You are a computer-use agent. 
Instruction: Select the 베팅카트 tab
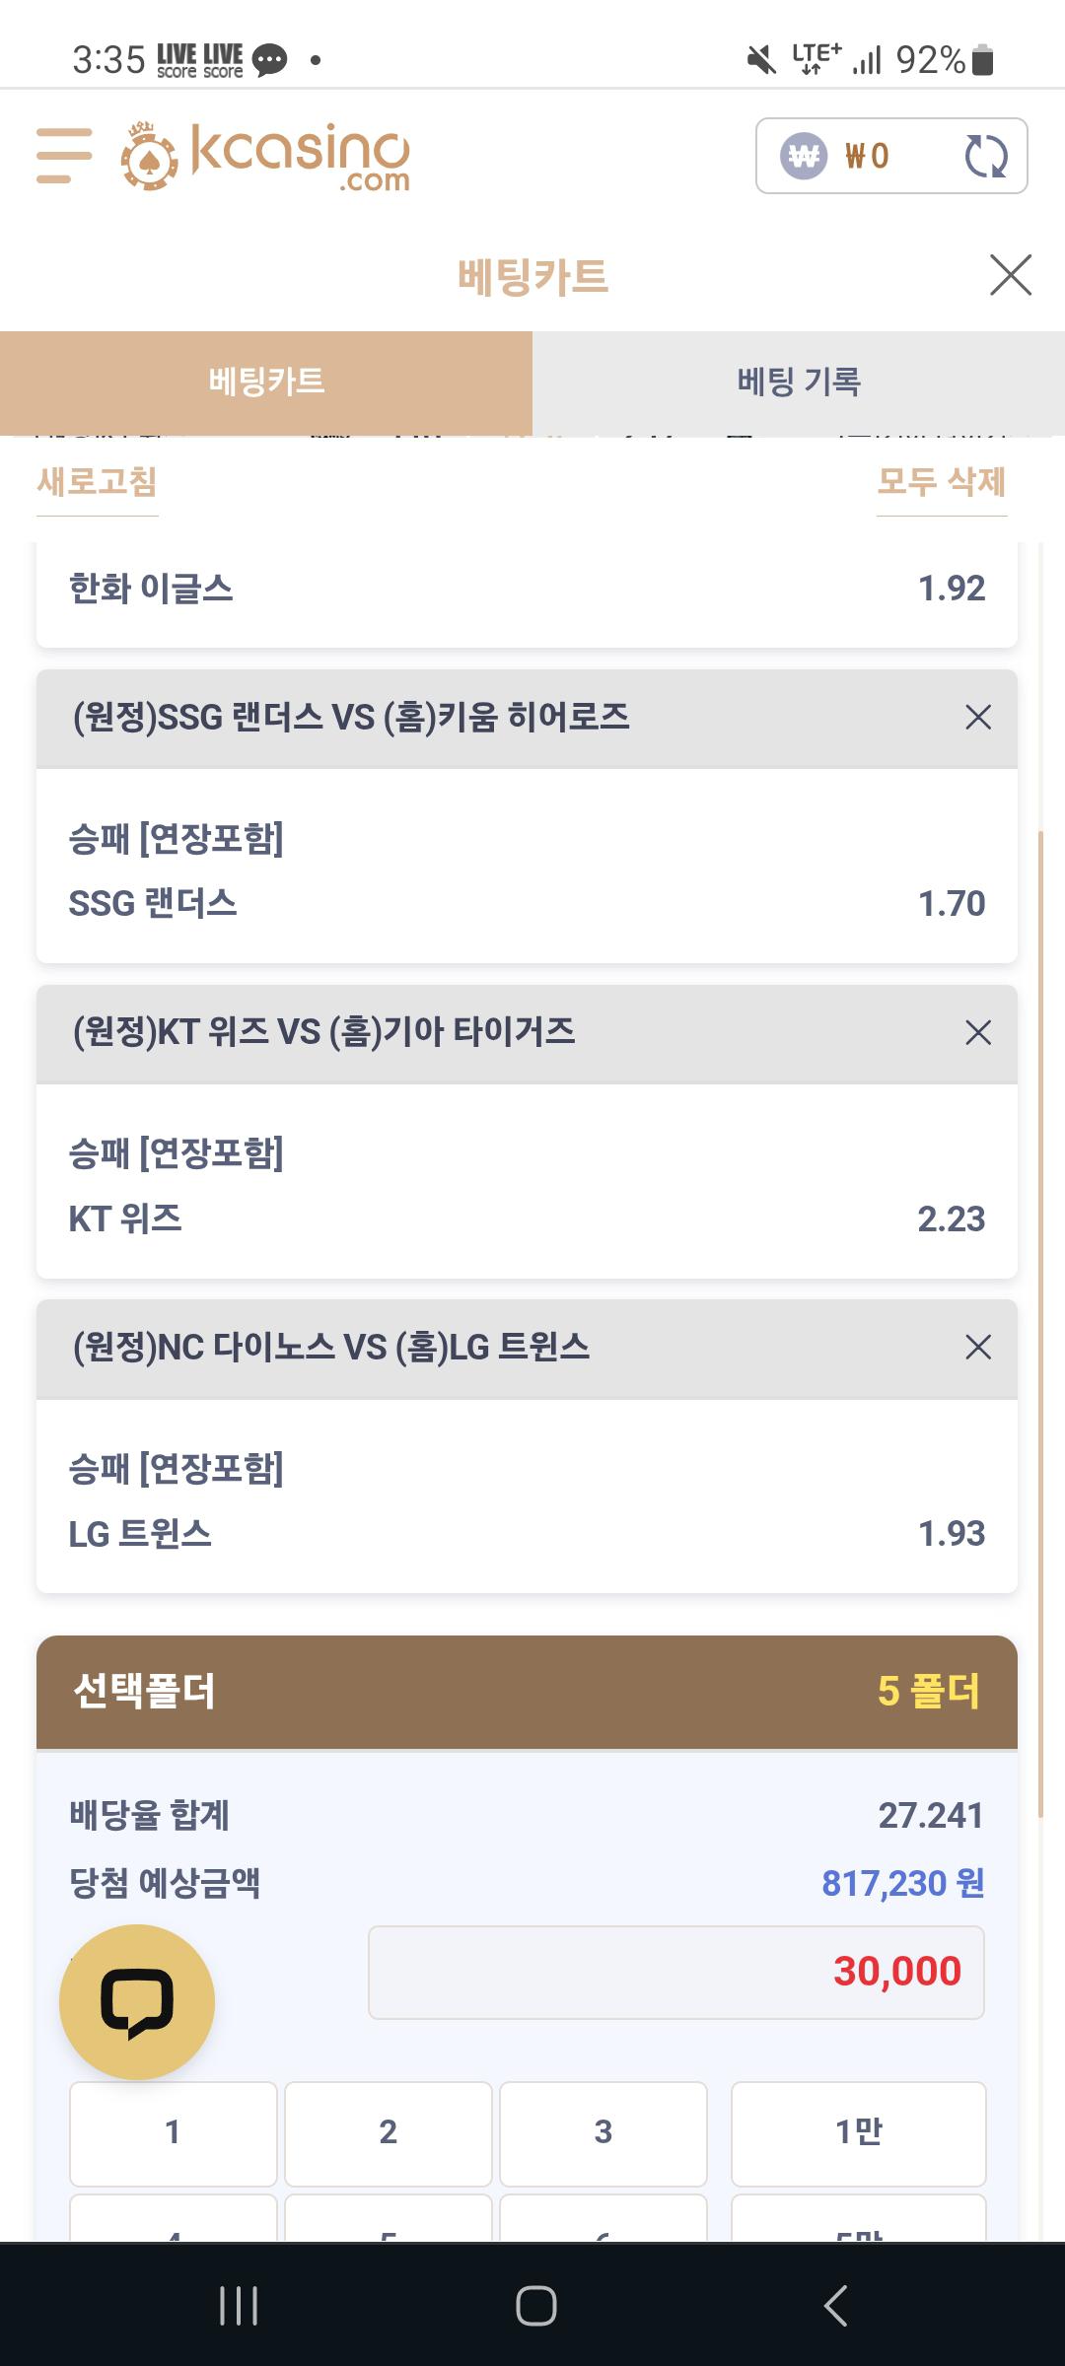266,383
